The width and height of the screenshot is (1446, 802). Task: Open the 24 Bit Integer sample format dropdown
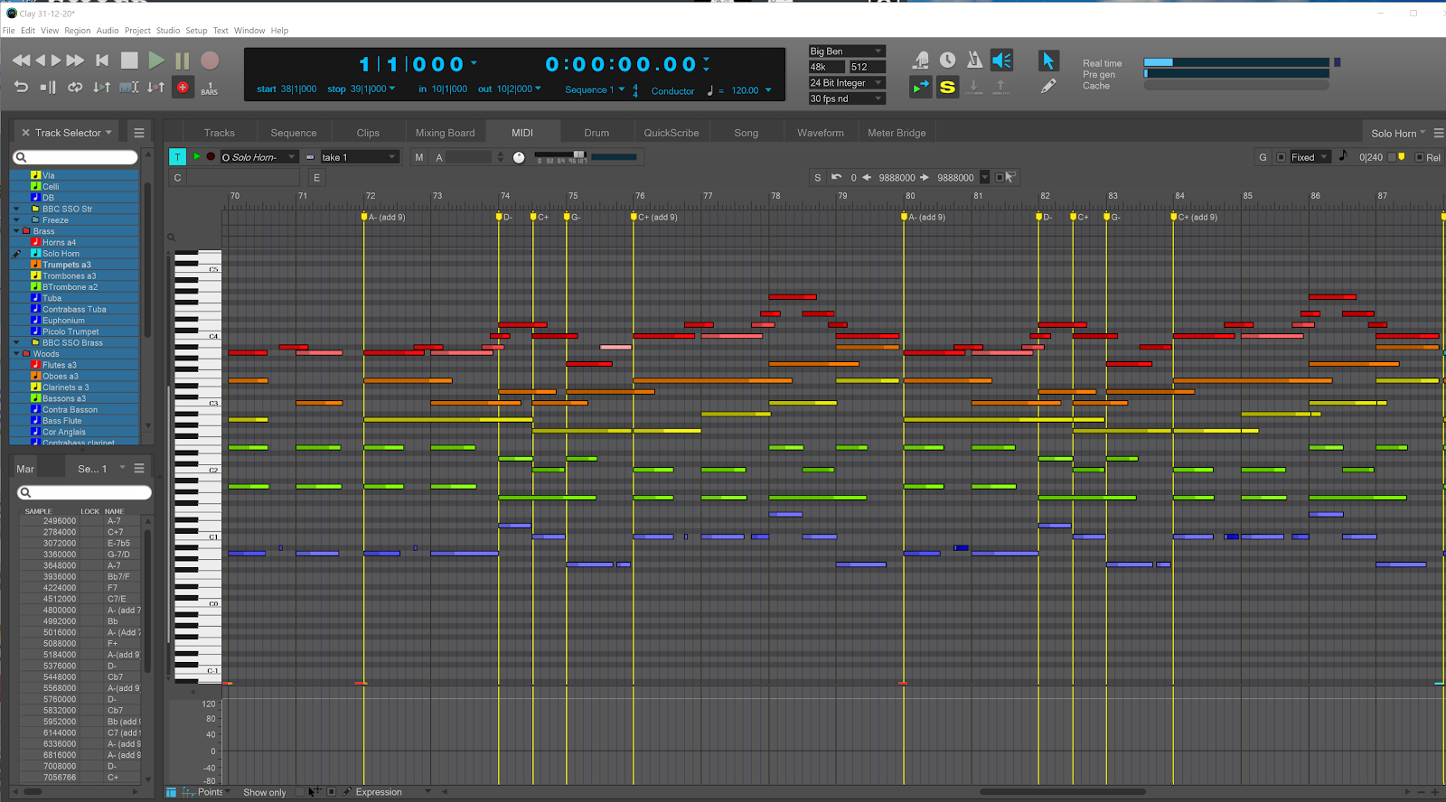[x=847, y=83]
